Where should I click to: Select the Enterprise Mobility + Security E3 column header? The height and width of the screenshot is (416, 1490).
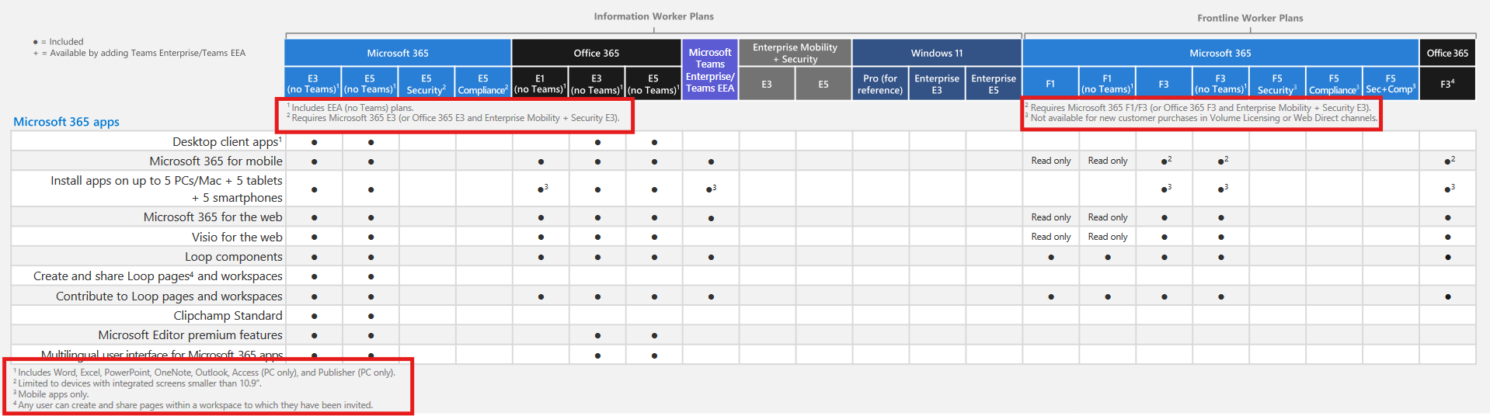click(x=767, y=84)
